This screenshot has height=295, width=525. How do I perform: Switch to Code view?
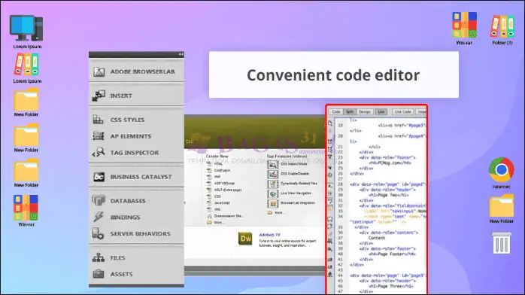click(x=336, y=112)
